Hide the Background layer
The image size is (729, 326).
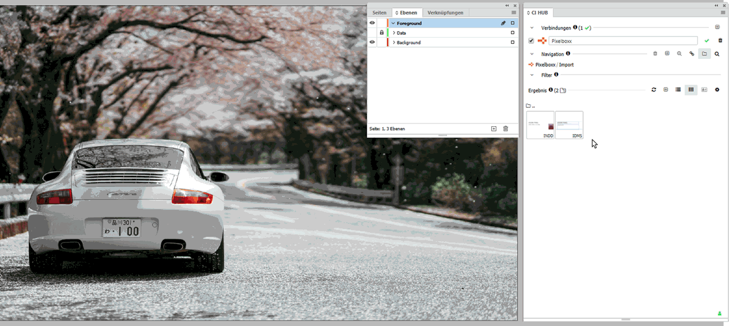372,42
